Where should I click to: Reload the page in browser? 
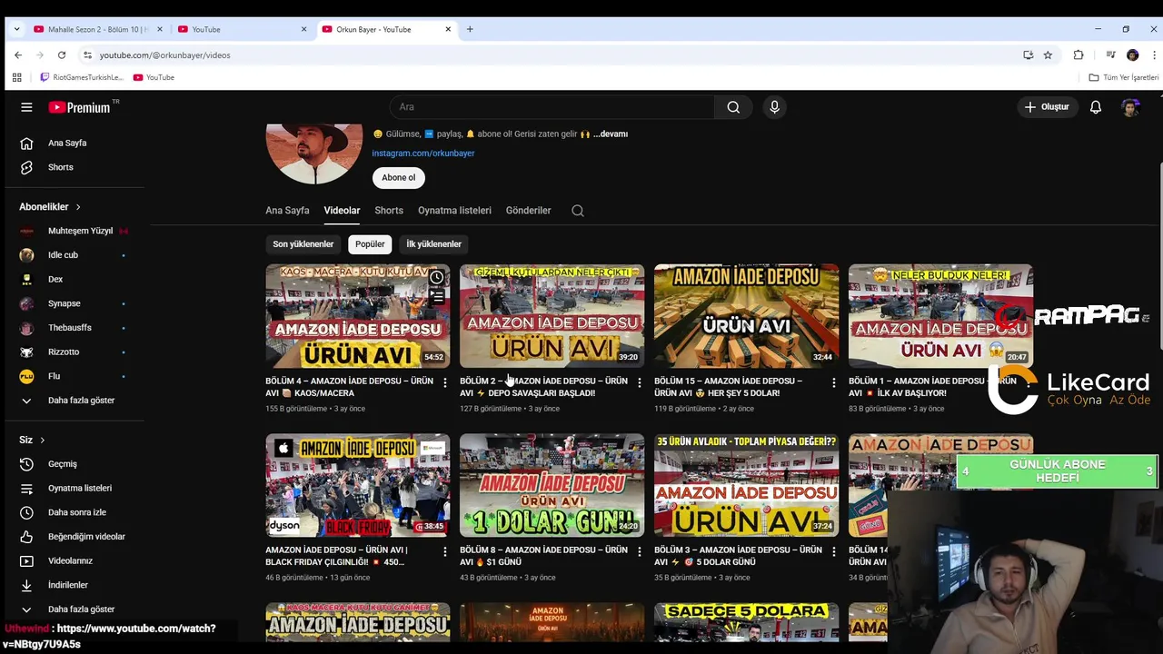(x=61, y=55)
